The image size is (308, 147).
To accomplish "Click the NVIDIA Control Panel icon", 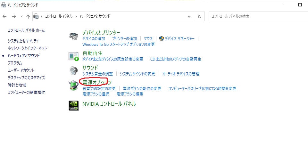I will [x=73, y=105].
